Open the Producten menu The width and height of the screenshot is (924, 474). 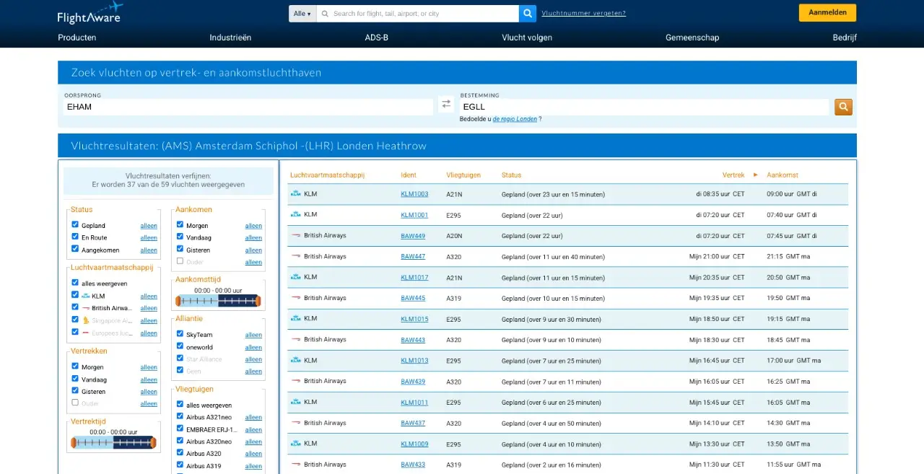coord(77,38)
